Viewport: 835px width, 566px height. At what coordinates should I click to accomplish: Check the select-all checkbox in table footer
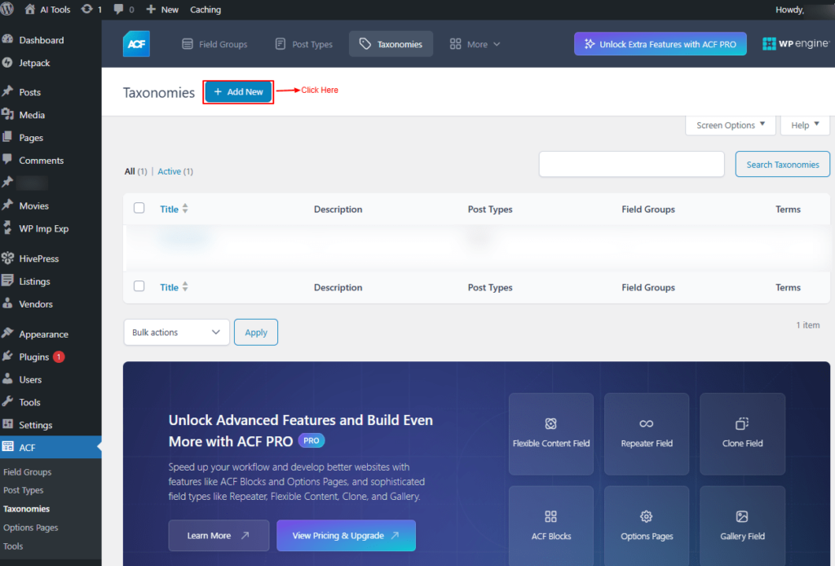[x=139, y=286]
